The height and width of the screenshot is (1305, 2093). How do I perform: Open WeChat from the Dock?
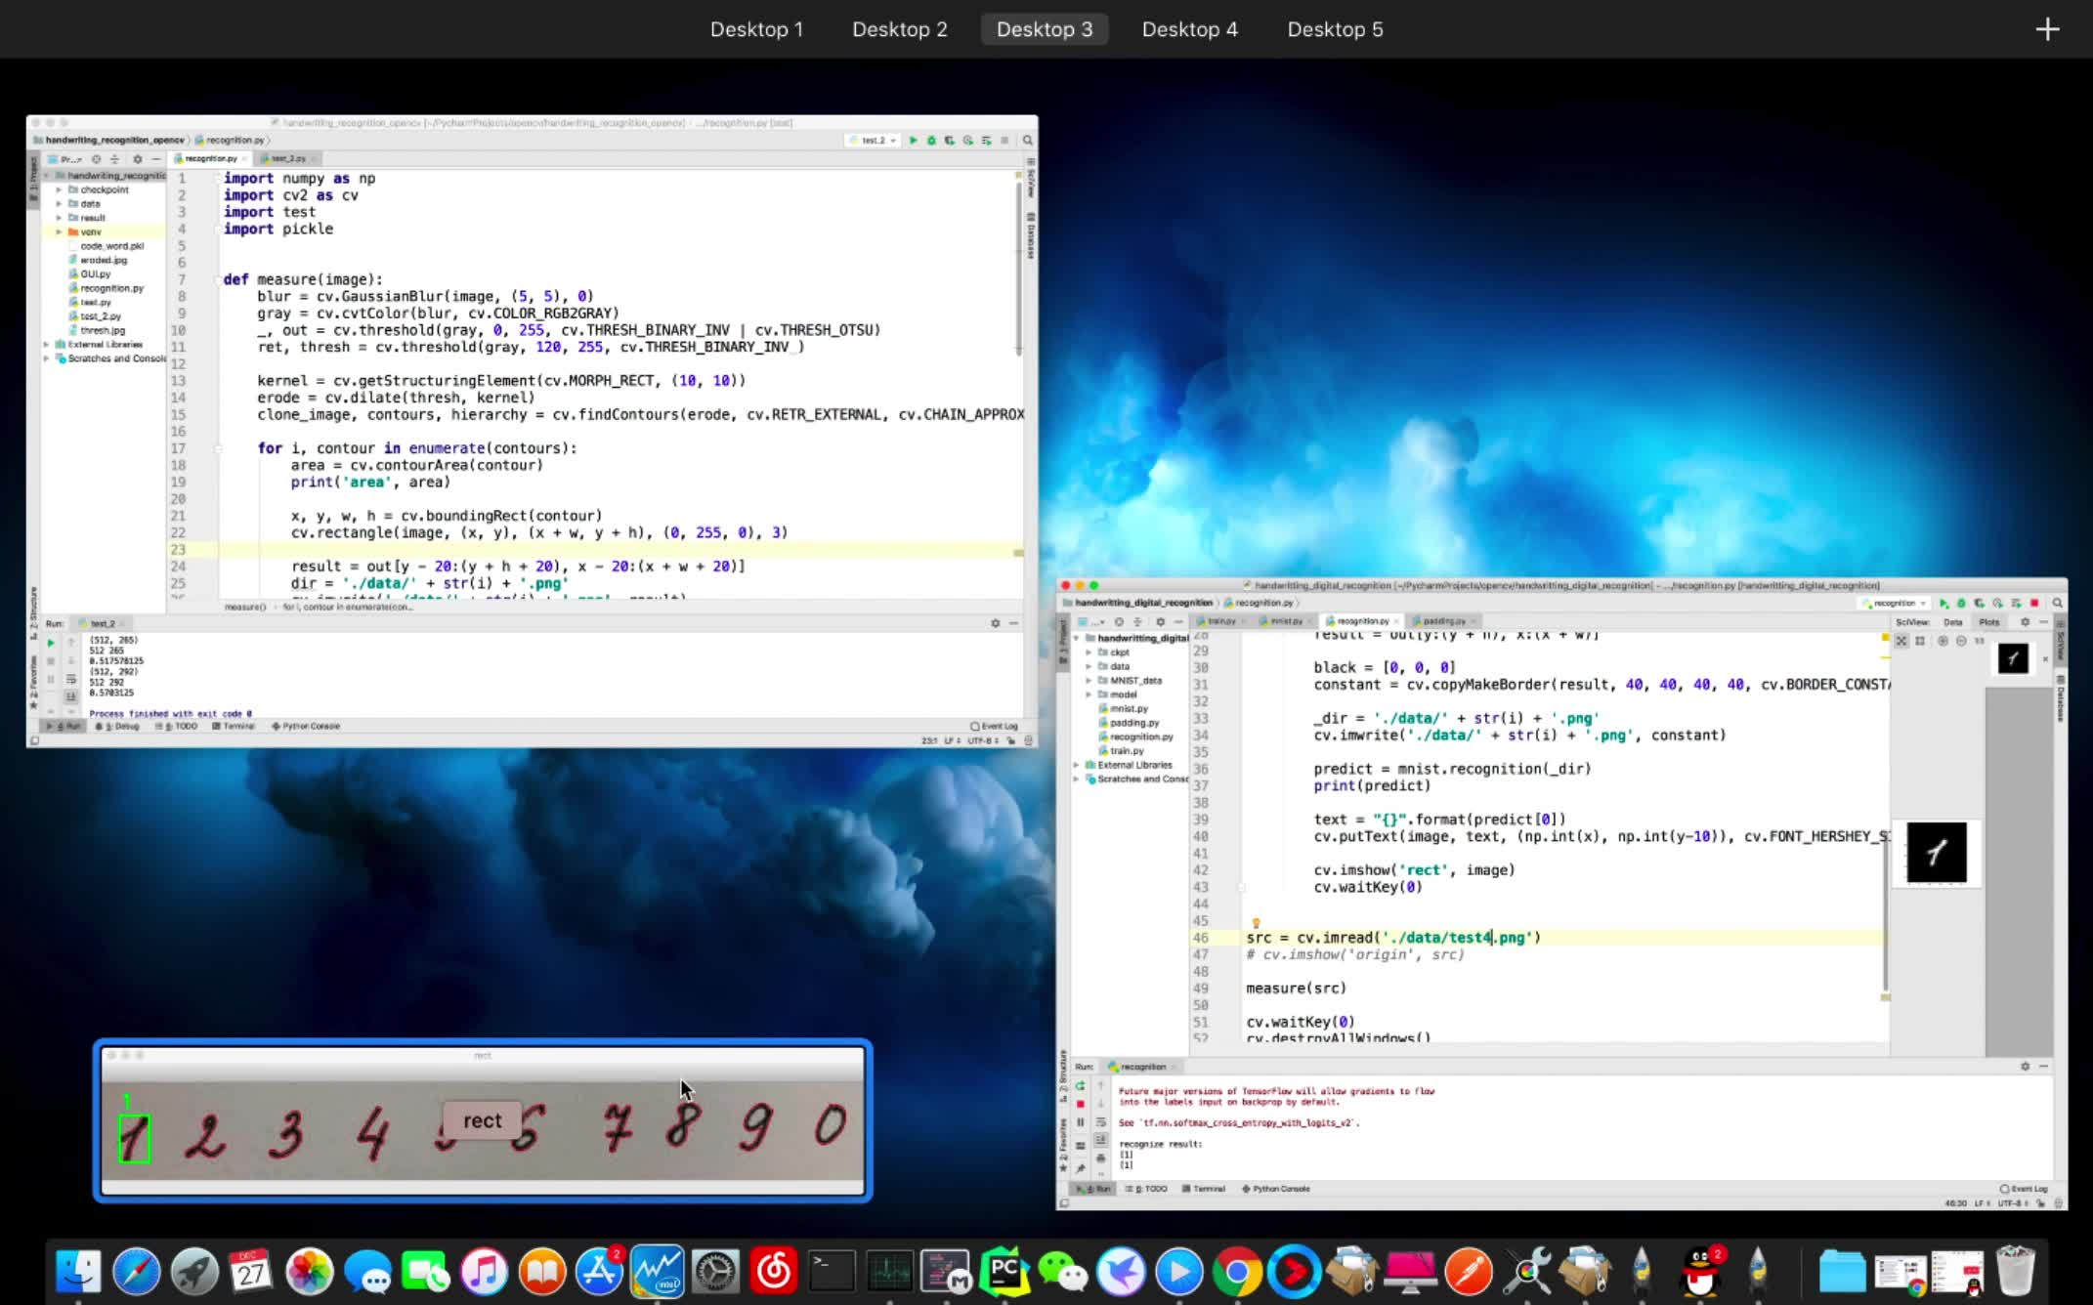tap(1063, 1272)
